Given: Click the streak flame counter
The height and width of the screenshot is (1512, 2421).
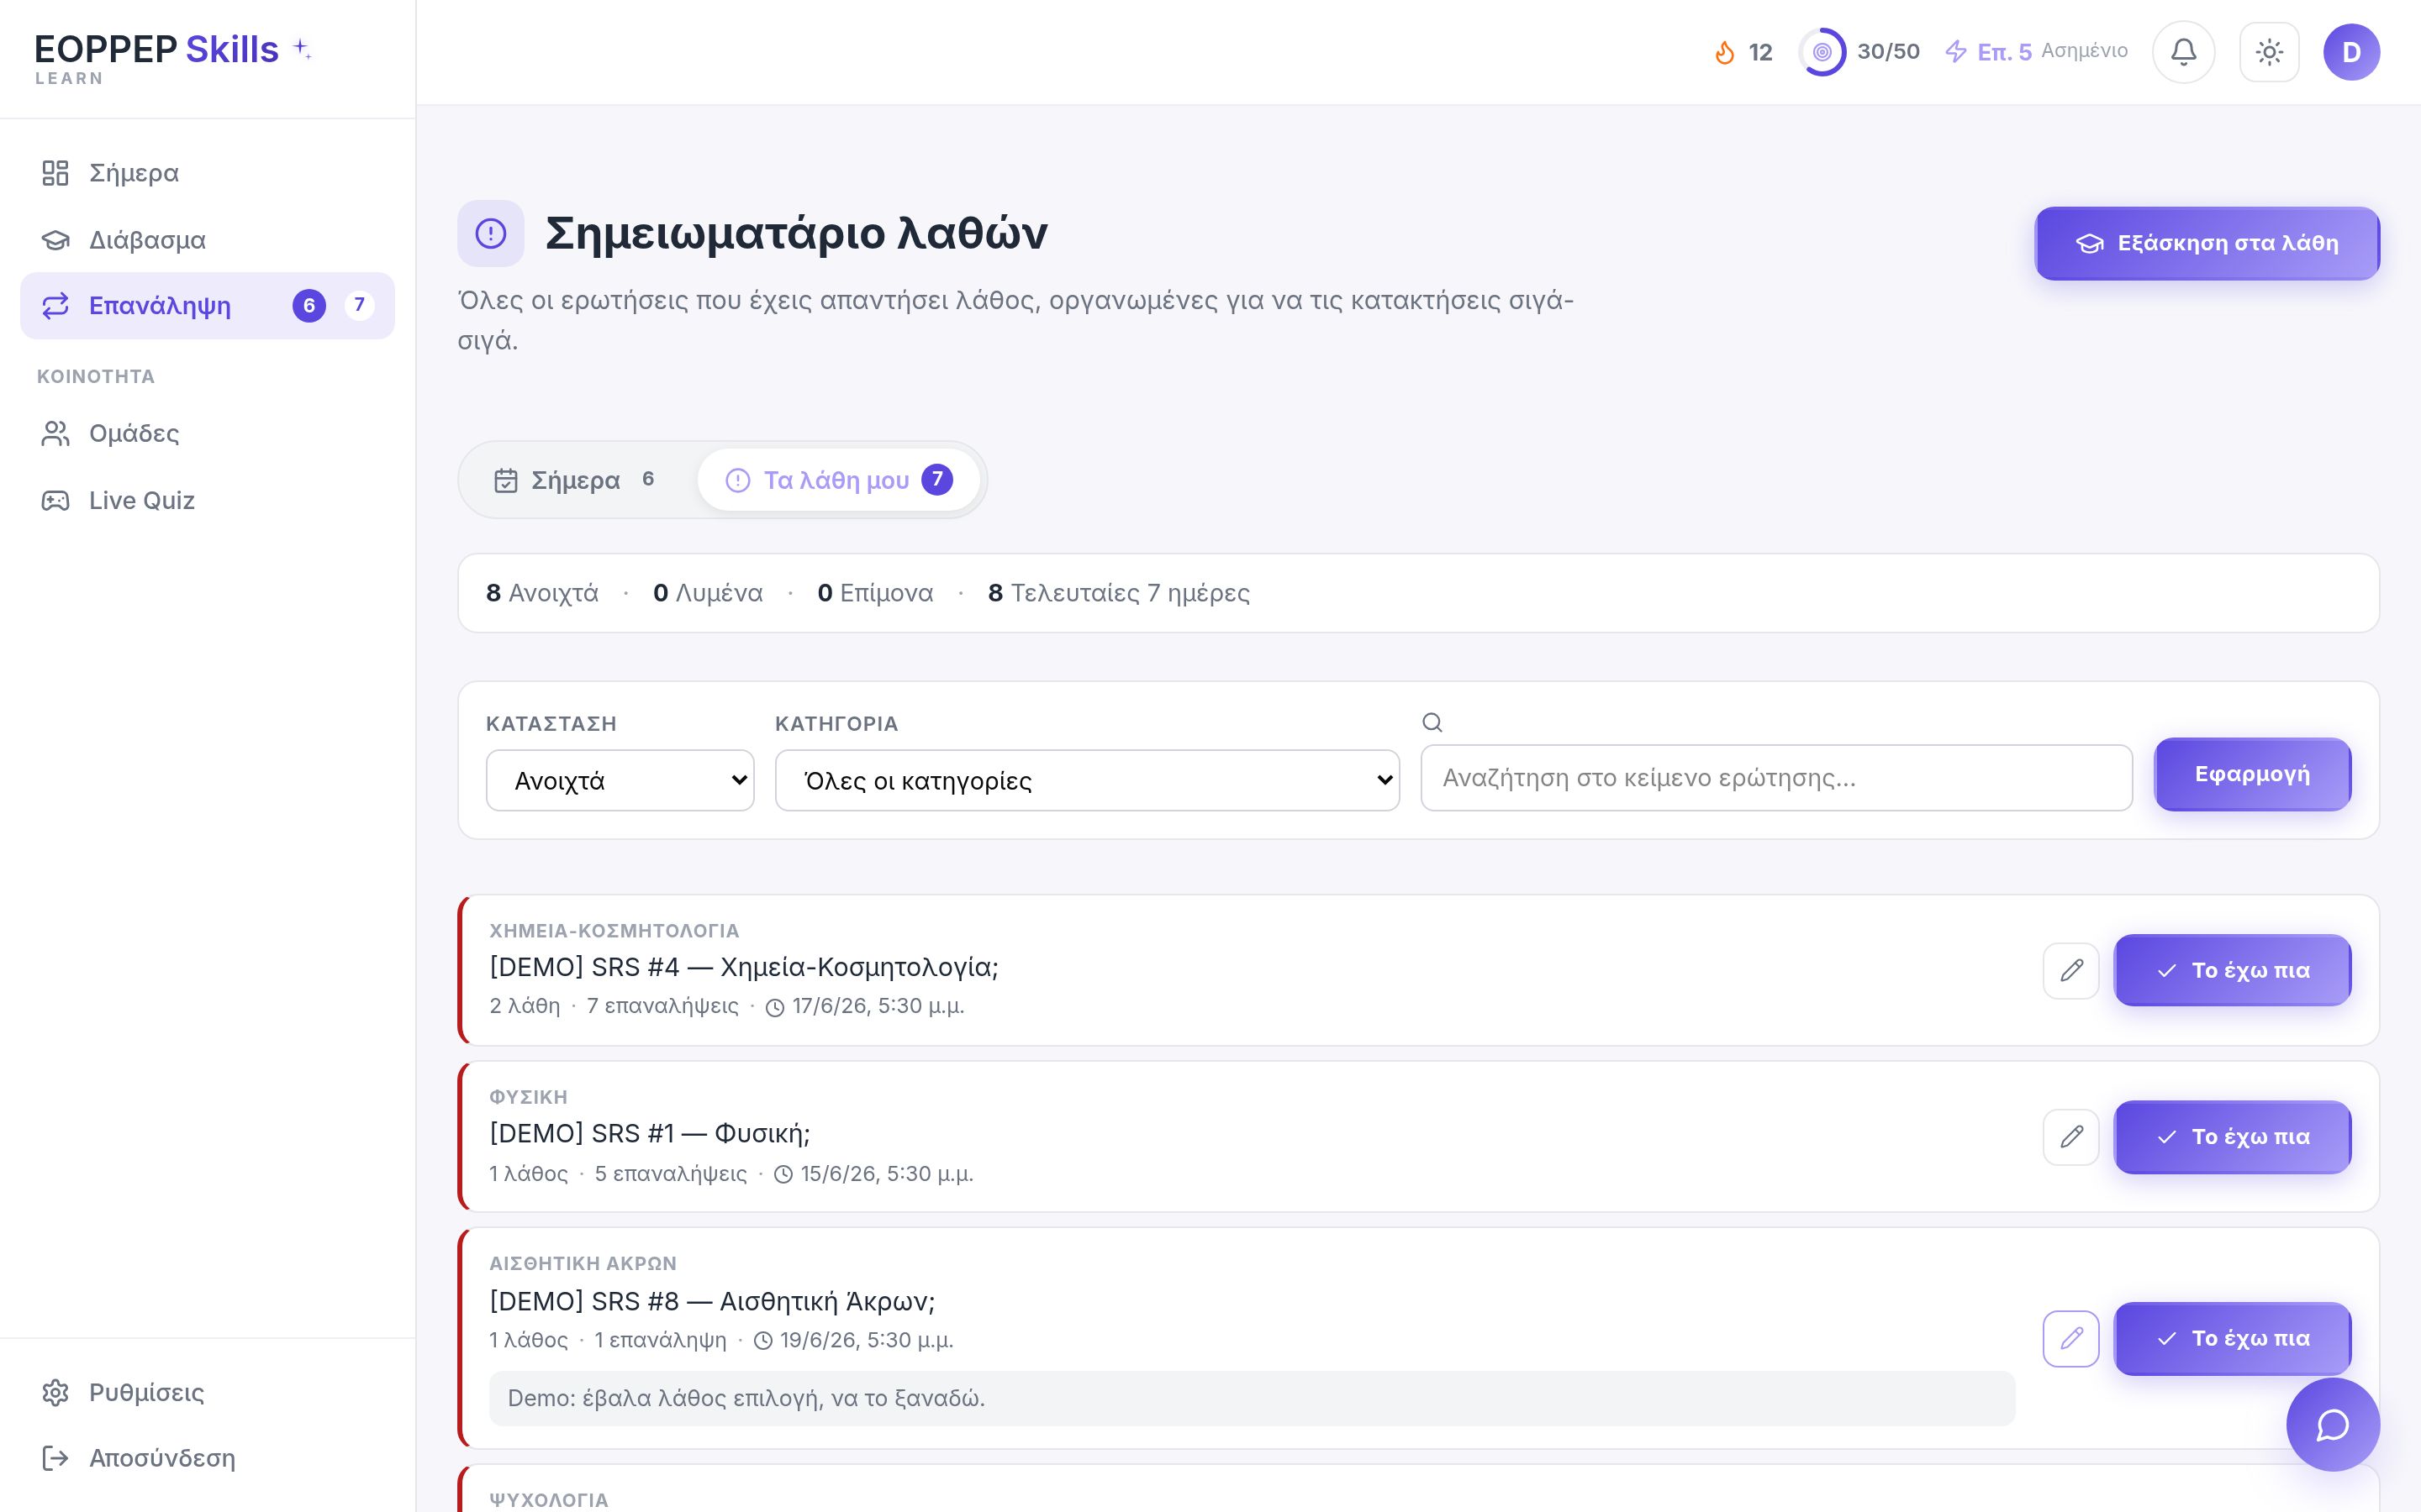Looking at the screenshot, I should [1743, 52].
